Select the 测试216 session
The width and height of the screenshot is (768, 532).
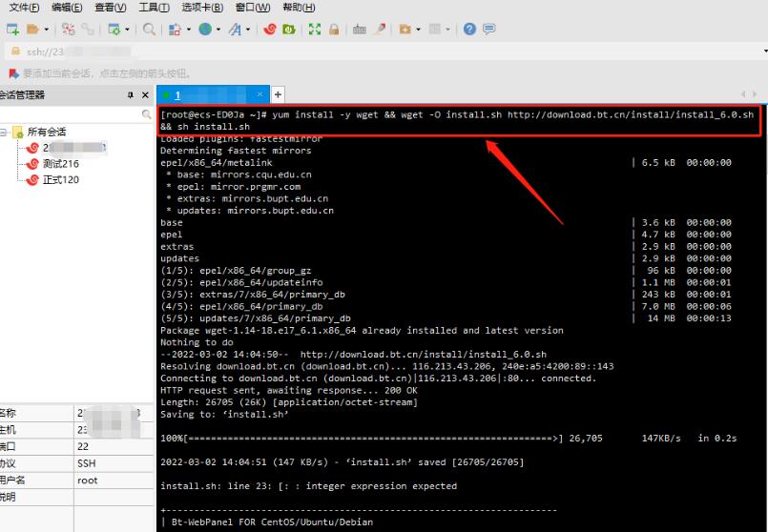point(60,164)
